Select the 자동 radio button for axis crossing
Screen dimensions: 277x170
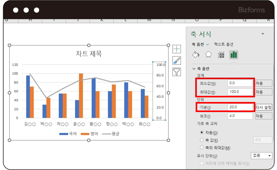[201, 133]
